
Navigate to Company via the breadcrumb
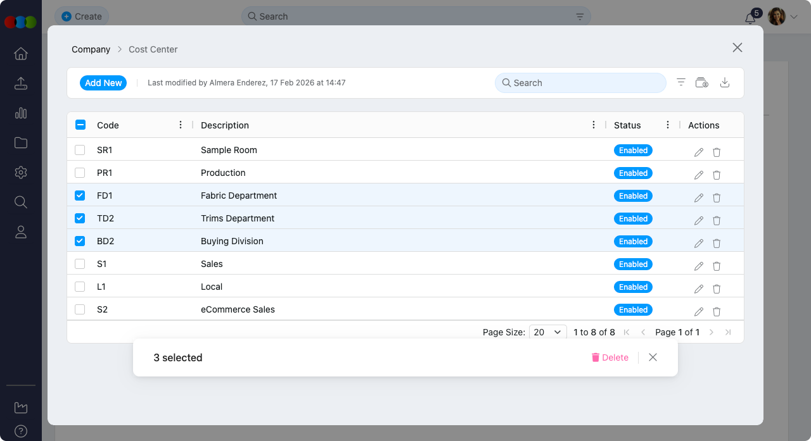point(90,49)
